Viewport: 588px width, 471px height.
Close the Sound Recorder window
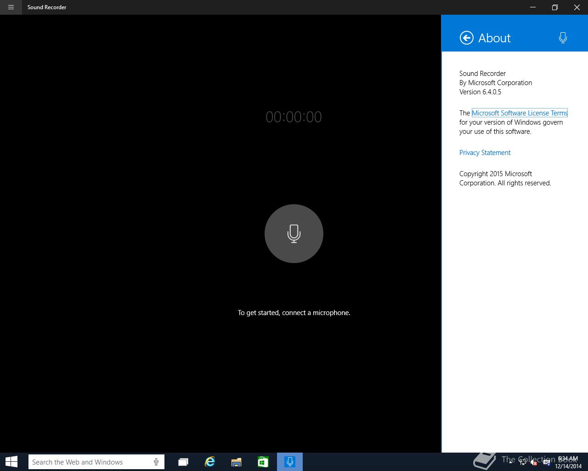(x=577, y=7)
